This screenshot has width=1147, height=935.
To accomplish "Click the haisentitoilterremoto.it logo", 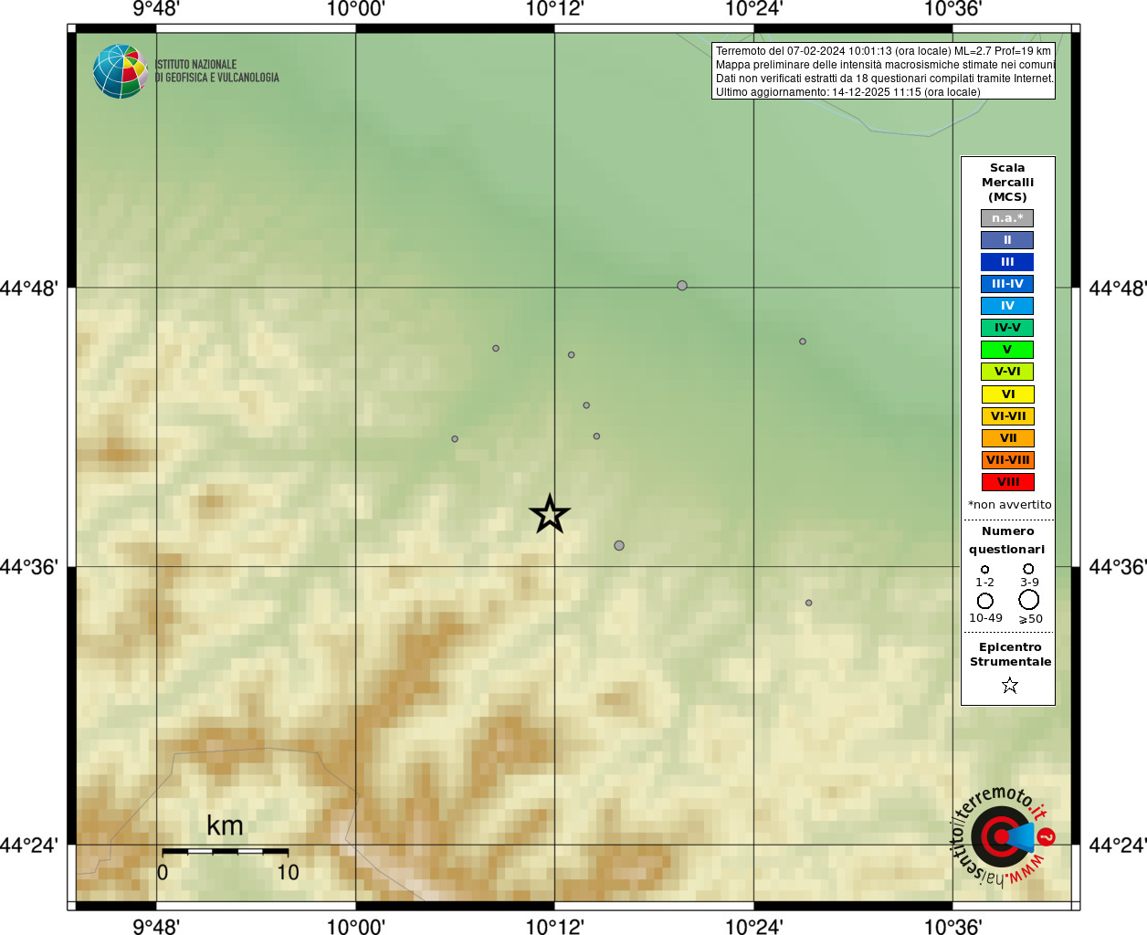I will [x=1004, y=835].
